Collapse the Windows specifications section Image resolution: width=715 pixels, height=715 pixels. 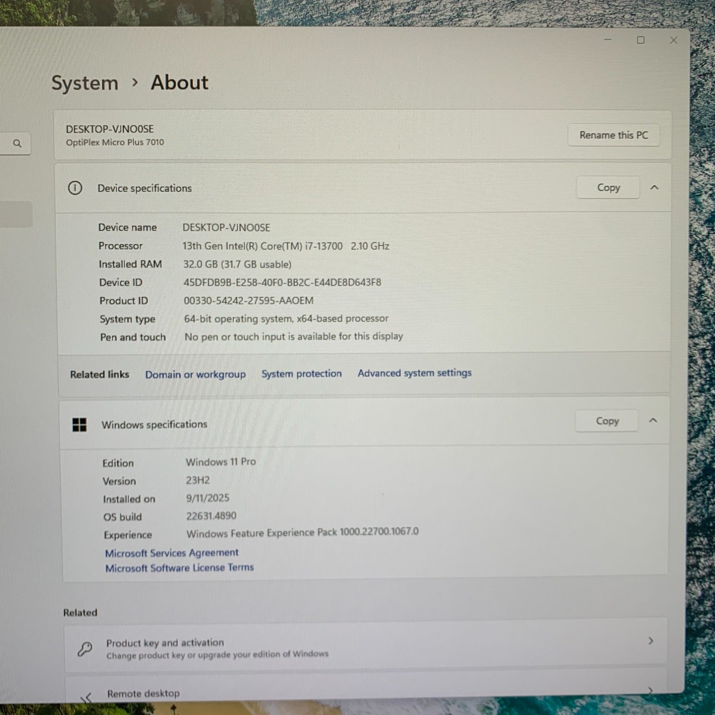pos(653,420)
